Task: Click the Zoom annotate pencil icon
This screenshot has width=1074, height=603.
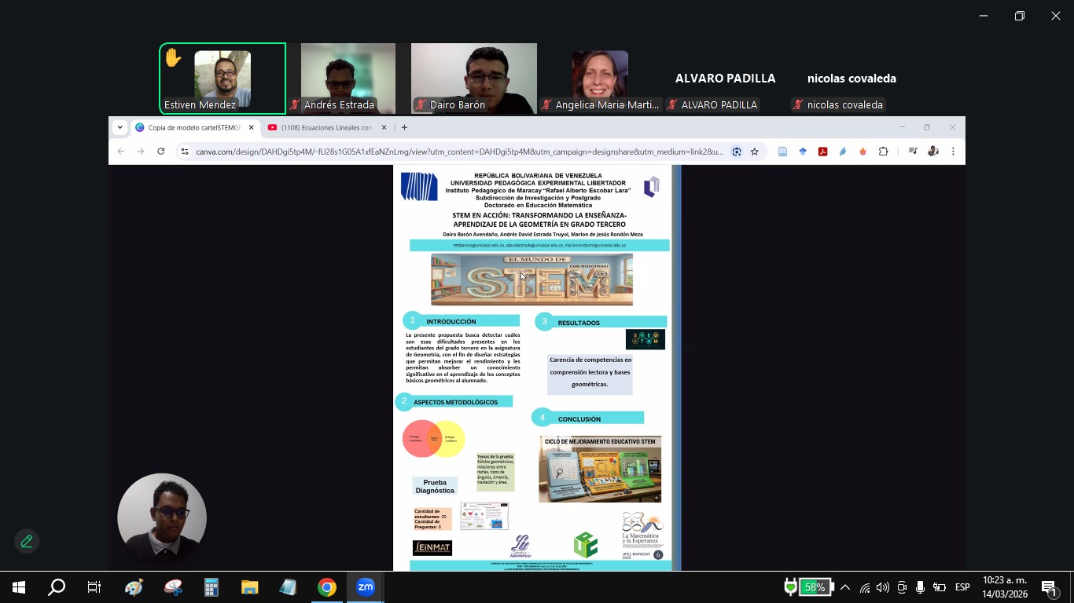Action: tap(27, 541)
